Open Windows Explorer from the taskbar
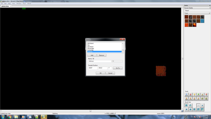The width and height of the screenshot is (211, 119). pyautogui.click(x=16, y=117)
